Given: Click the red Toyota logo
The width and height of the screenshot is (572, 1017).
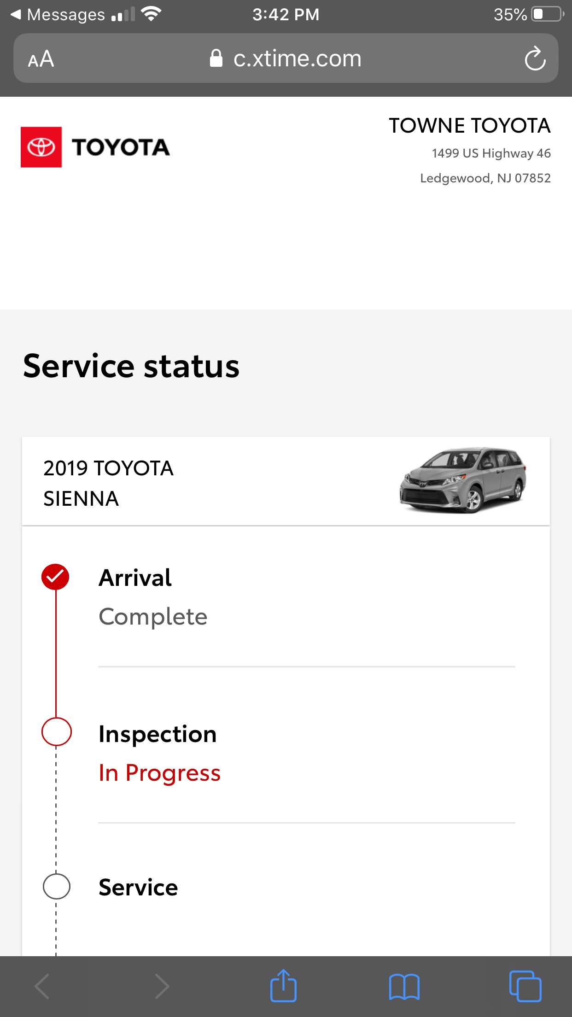Looking at the screenshot, I should point(41,147).
